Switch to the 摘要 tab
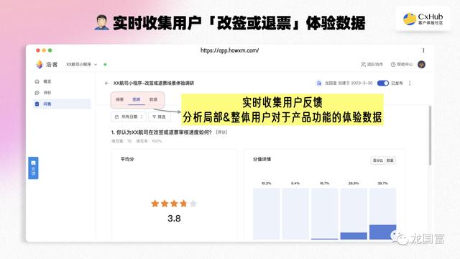This screenshot has height=259, width=460. click(120, 99)
